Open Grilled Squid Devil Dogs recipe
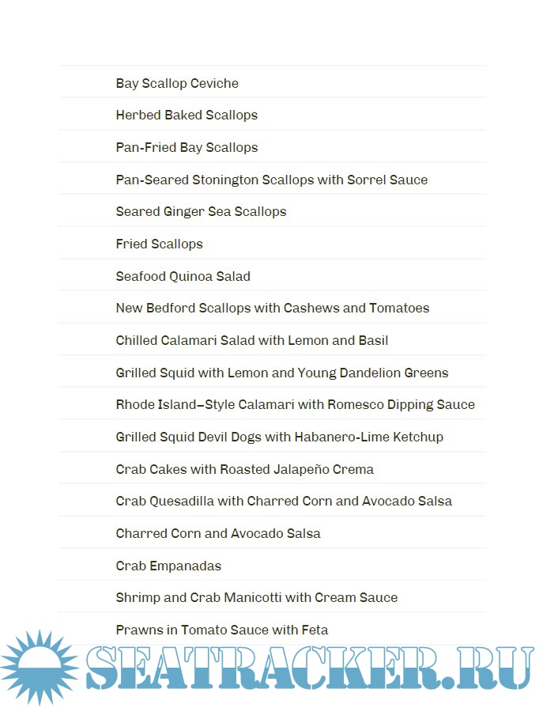Image resolution: width=543 pixels, height=708 pixels. [279, 437]
